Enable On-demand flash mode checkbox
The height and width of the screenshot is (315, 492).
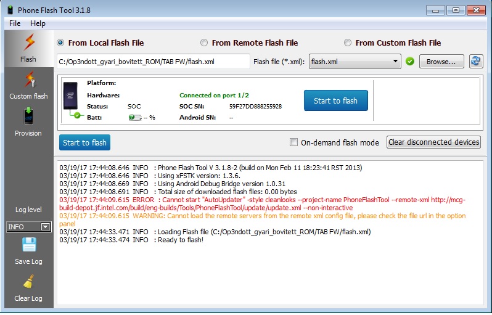coord(293,142)
